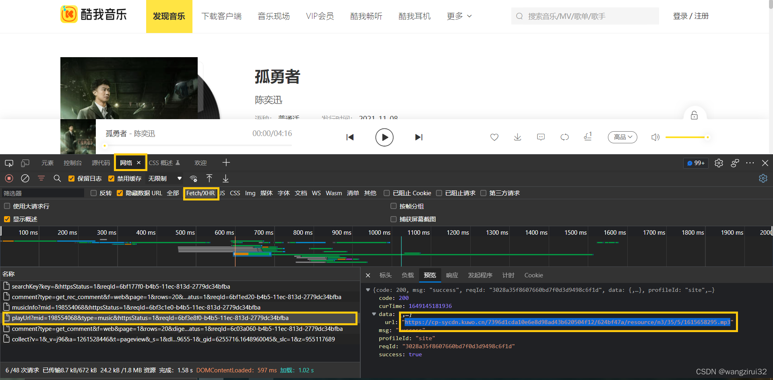Toggle the network filter bar icon

coord(41,178)
